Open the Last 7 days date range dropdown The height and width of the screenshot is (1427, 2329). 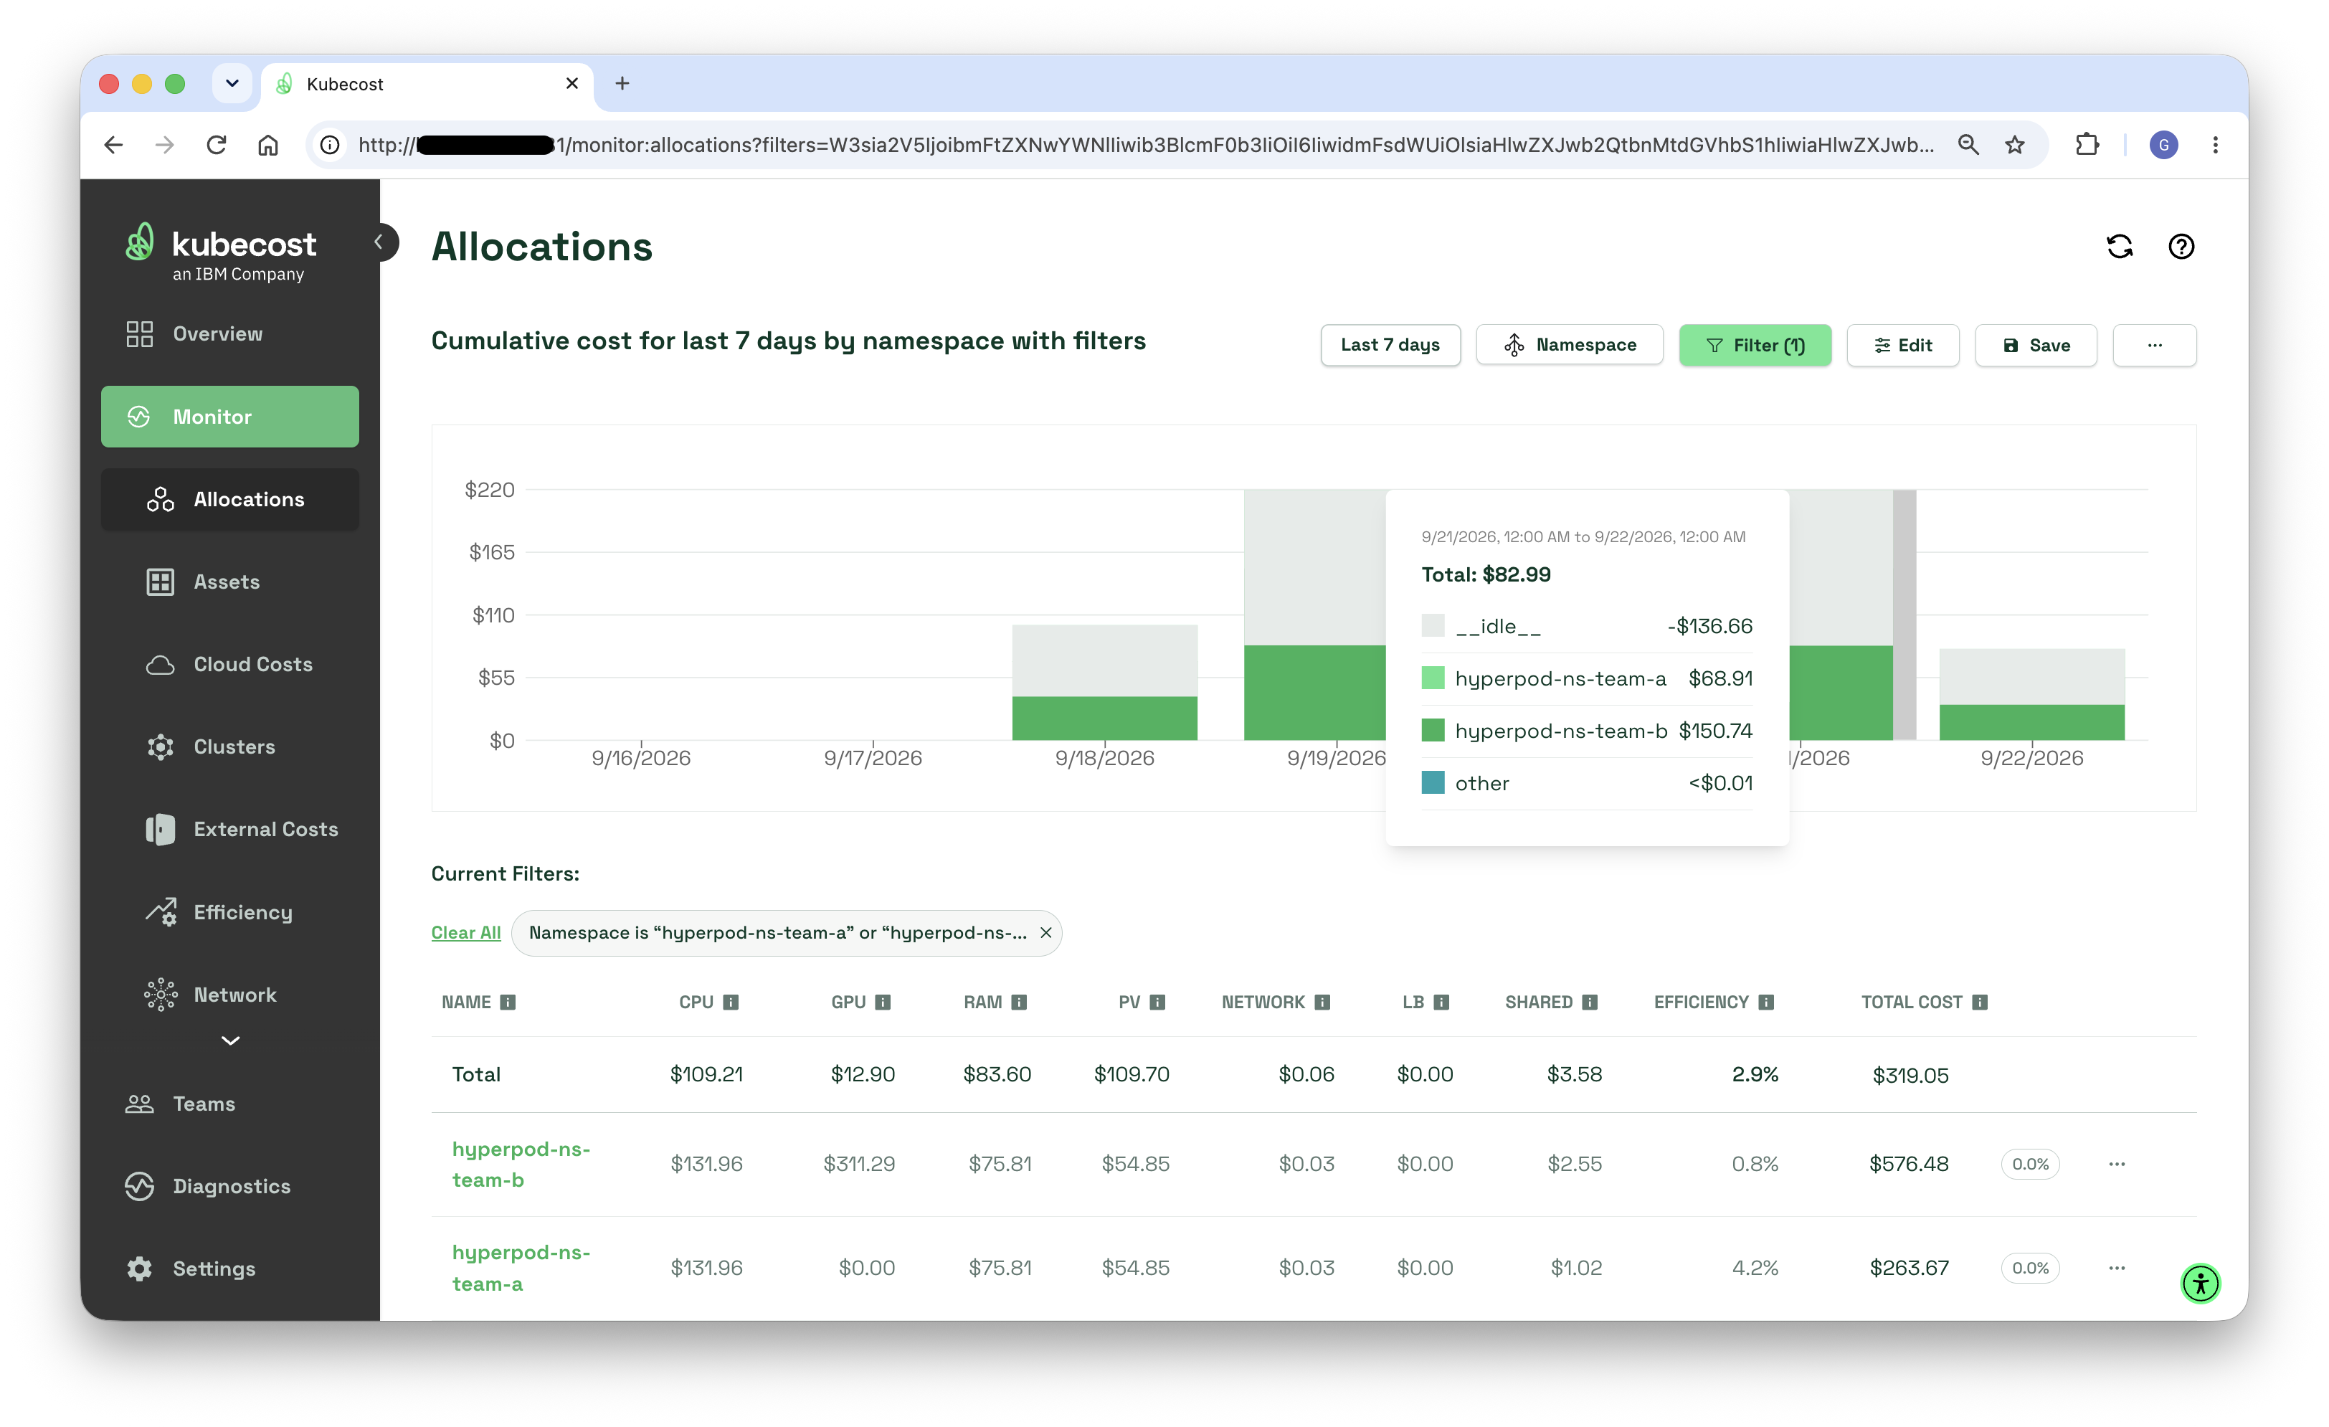[1390, 345]
